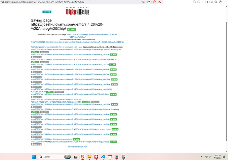Click the DONATE button

tap(47, 12)
